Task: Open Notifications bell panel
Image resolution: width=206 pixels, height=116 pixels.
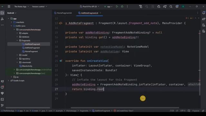Action: tap(204, 13)
